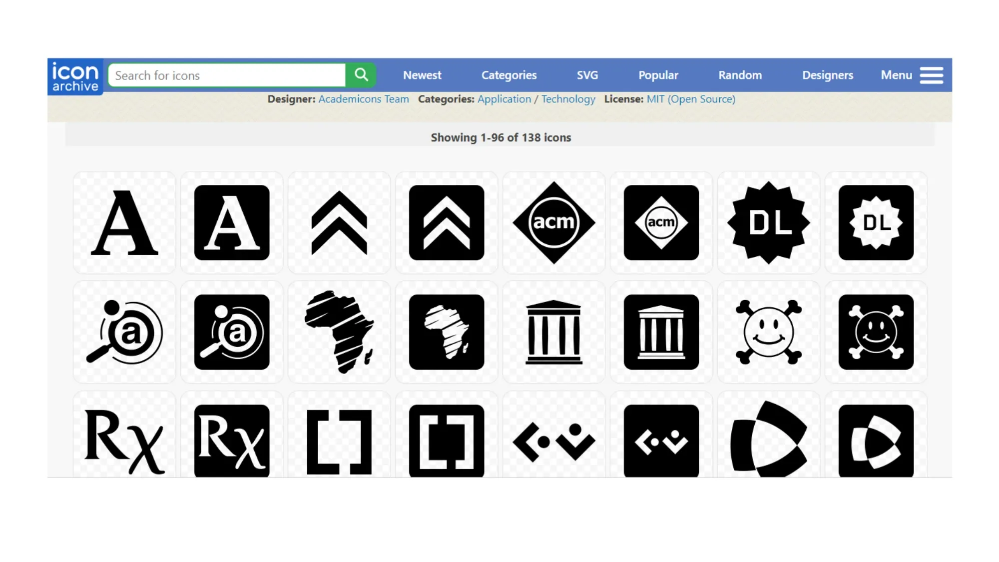Open the pillared building square icon

(x=661, y=332)
